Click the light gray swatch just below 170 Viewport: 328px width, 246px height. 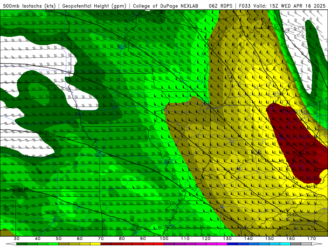pos(306,244)
